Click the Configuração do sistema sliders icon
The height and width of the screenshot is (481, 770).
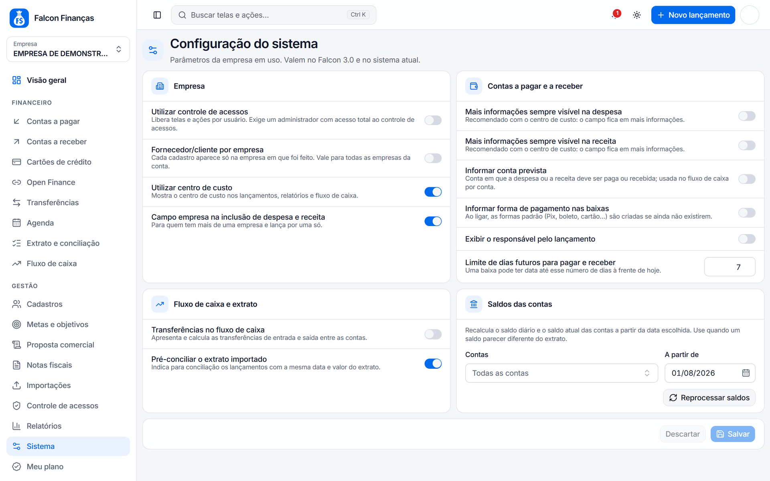(153, 50)
